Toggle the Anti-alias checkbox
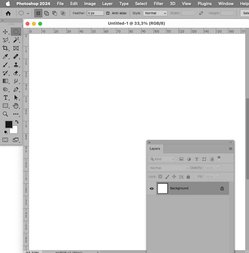 [x=108, y=13]
